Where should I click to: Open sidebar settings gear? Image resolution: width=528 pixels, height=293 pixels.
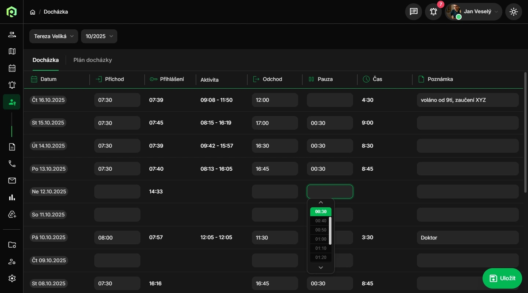point(12,278)
